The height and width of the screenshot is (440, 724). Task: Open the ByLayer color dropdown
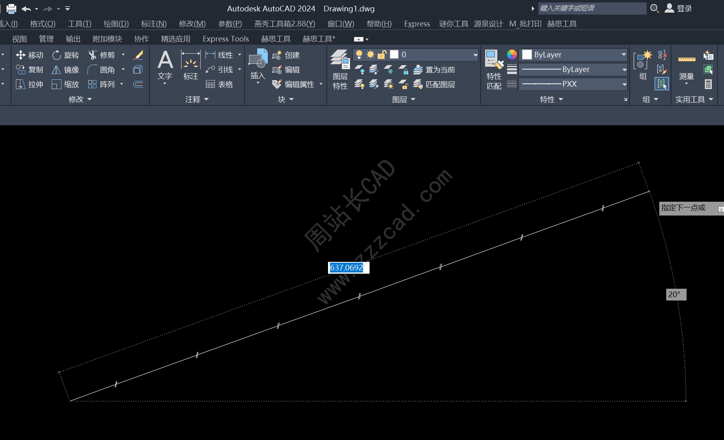tap(623, 54)
